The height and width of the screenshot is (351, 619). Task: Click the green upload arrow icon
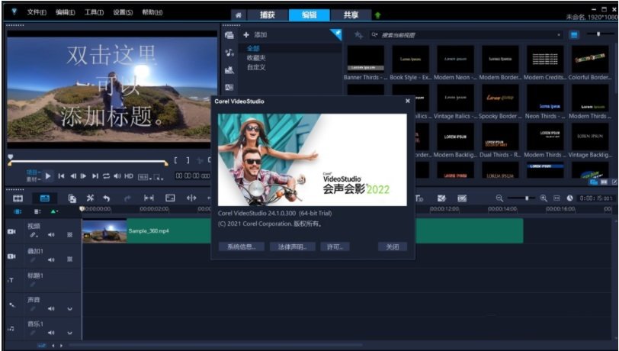click(378, 15)
